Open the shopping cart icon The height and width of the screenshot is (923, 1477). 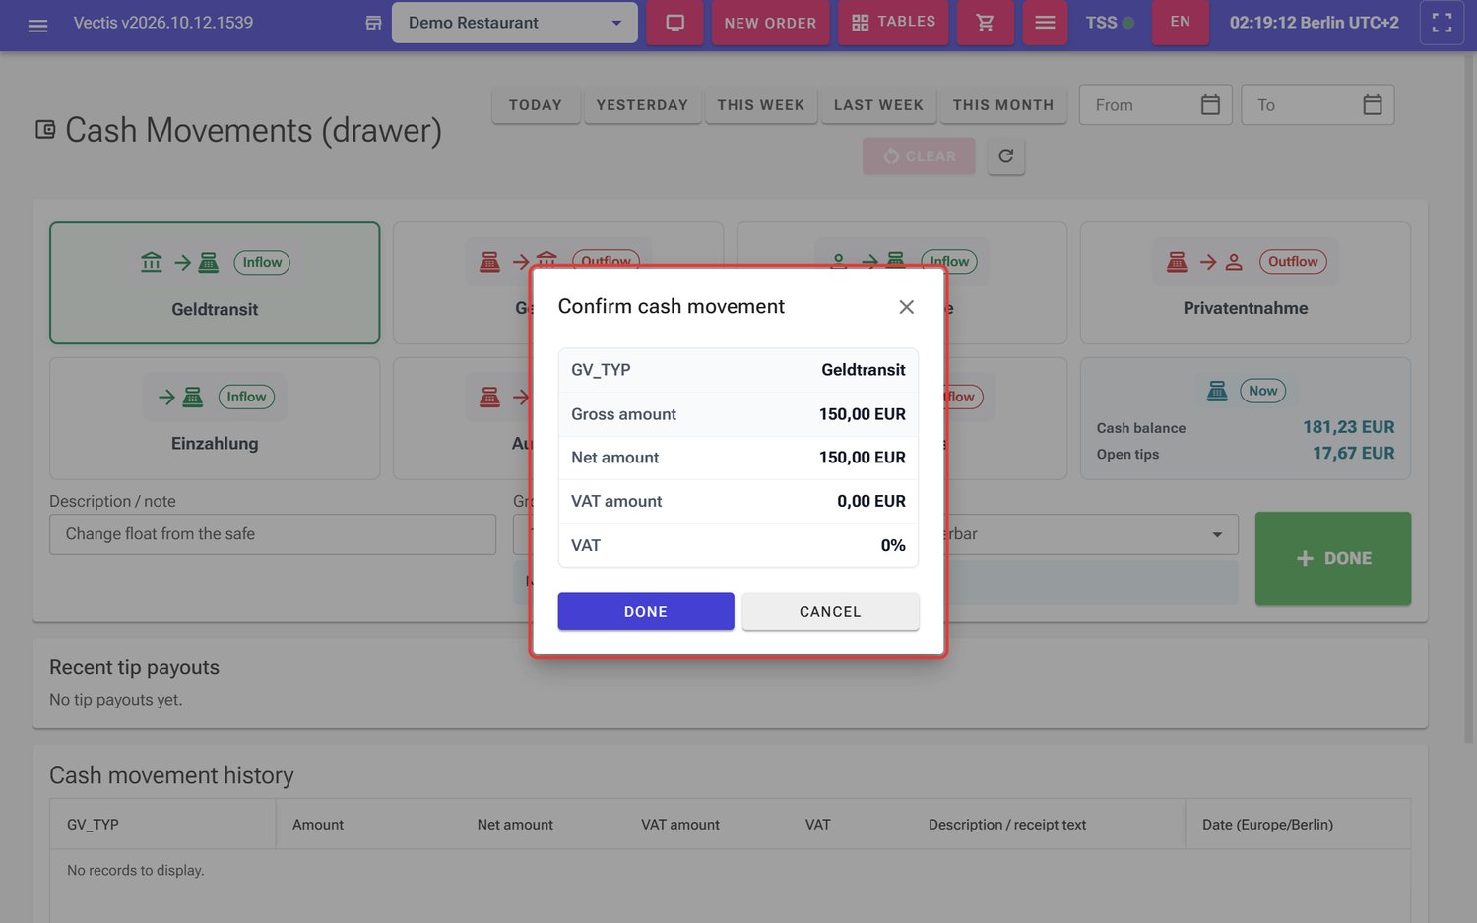pos(985,23)
